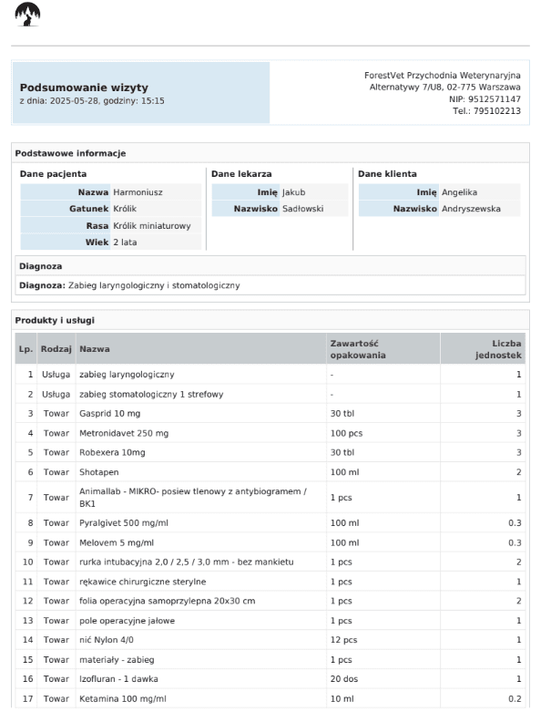Select the row 'zabieg laryngologiczny'
This screenshot has width=541, height=722.
point(270,375)
